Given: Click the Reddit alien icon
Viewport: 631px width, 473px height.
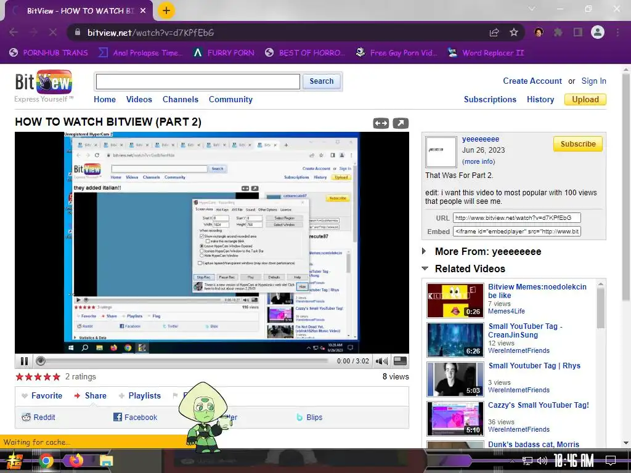Looking at the screenshot, I should pyautogui.click(x=26, y=417).
